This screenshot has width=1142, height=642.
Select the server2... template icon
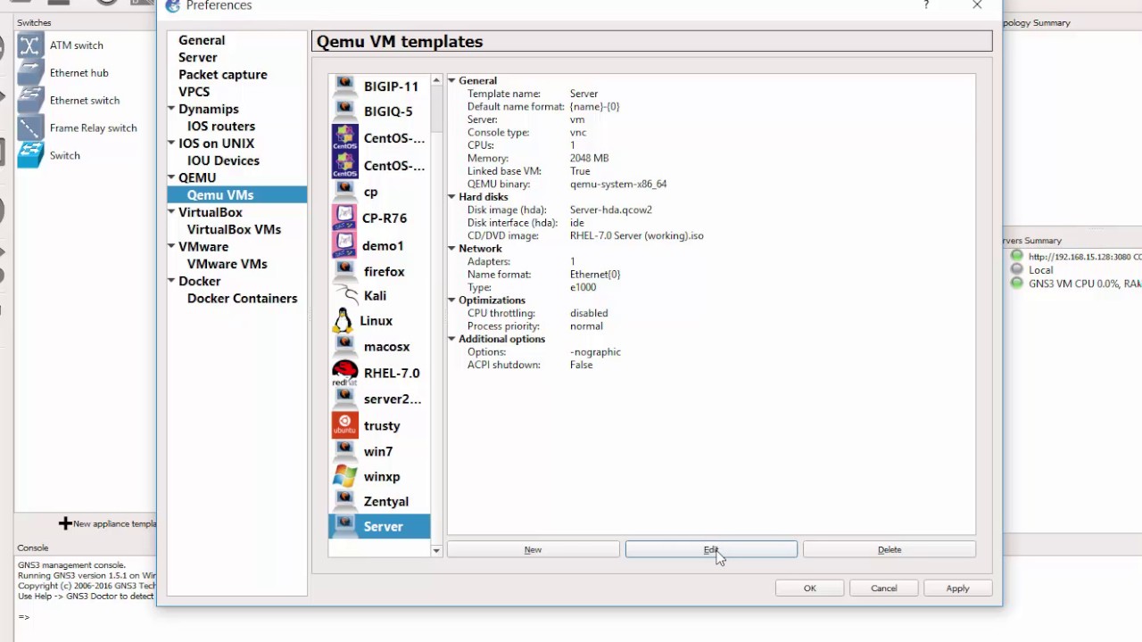pyautogui.click(x=344, y=399)
